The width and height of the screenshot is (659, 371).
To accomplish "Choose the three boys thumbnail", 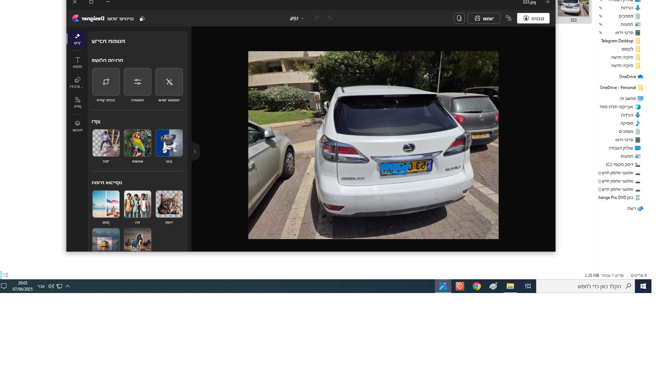I will pos(138,204).
